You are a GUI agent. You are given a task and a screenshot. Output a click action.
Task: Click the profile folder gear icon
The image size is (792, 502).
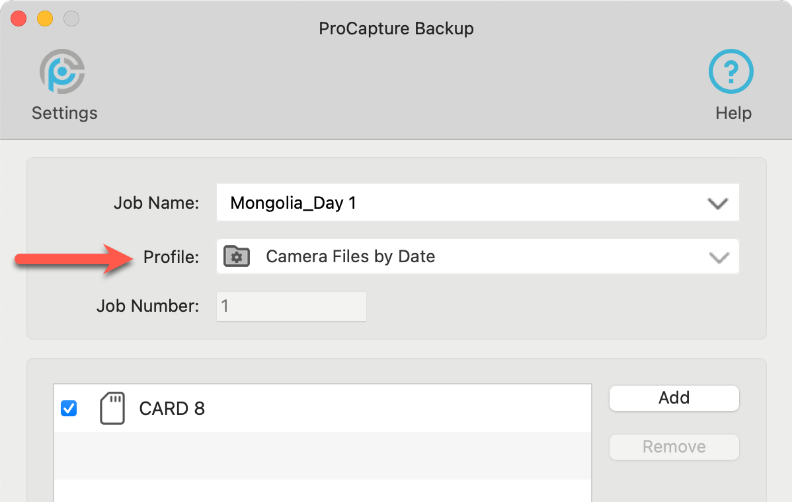coord(237,256)
